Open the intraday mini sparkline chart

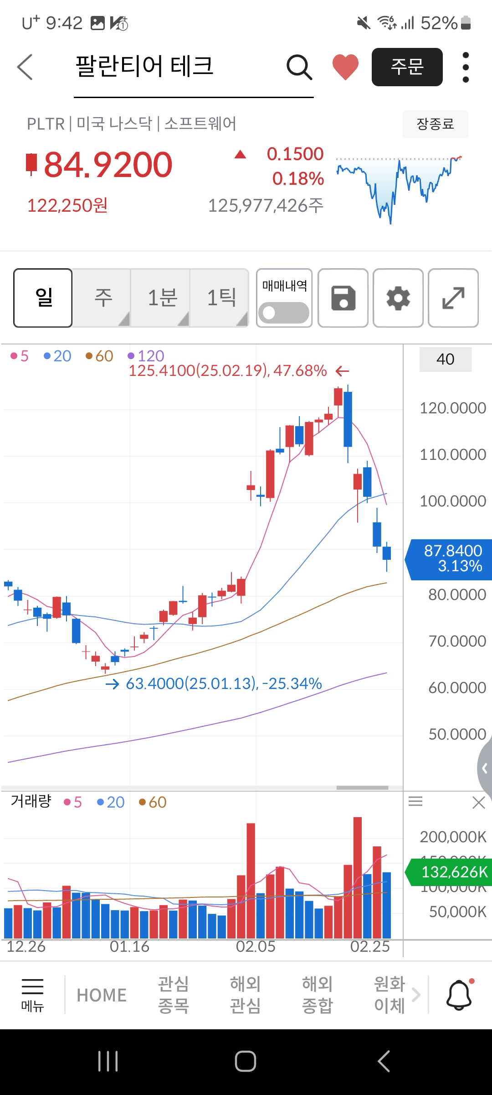tap(399, 189)
